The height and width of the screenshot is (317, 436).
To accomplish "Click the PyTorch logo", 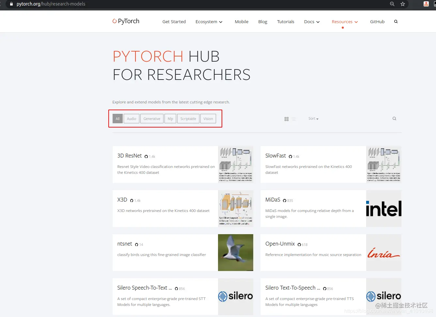I will (x=126, y=21).
